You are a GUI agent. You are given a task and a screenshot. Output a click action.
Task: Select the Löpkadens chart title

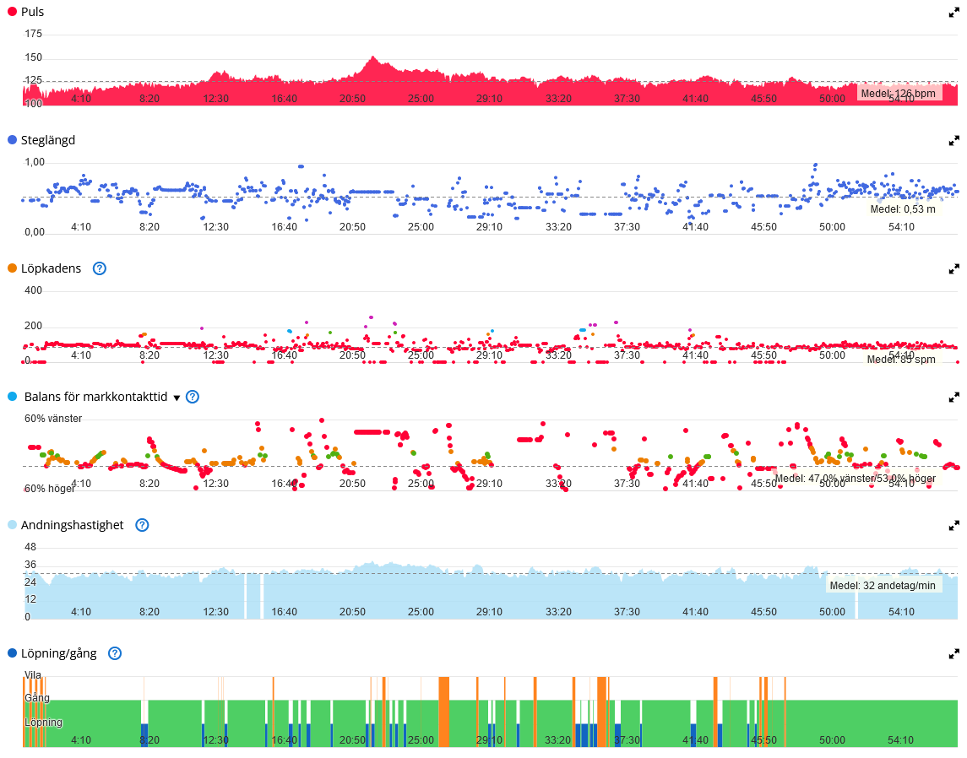[52, 268]
